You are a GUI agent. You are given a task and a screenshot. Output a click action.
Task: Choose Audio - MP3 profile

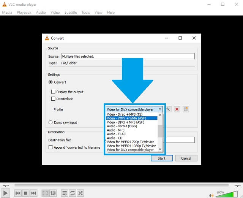point(132,130)
